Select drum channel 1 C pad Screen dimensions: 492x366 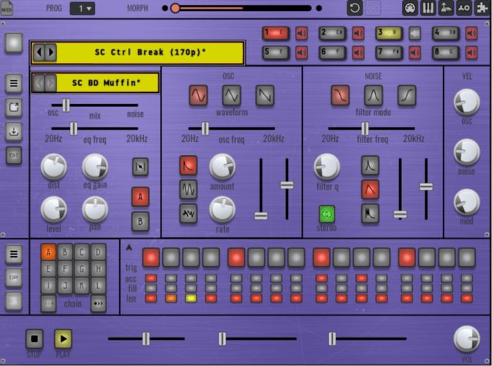276,33
